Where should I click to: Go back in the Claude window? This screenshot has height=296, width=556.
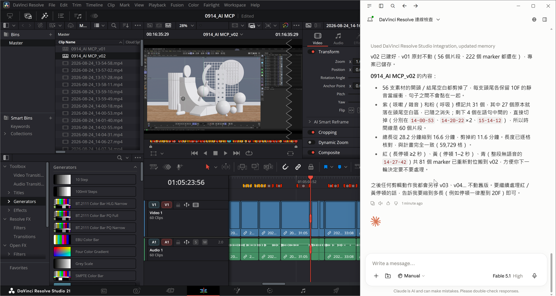pyautogui.click(x=405, y=6)
